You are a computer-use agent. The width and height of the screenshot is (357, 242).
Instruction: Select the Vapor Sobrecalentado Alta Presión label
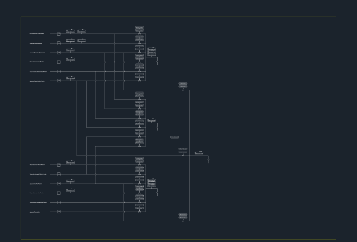(38, 202)
